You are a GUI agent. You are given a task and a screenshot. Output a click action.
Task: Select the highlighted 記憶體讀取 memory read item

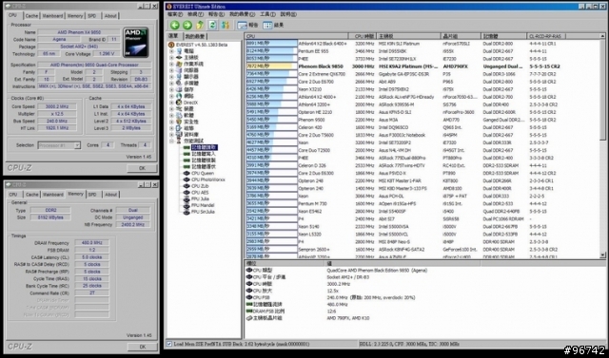pyautogui.click(x=204, y=147)
